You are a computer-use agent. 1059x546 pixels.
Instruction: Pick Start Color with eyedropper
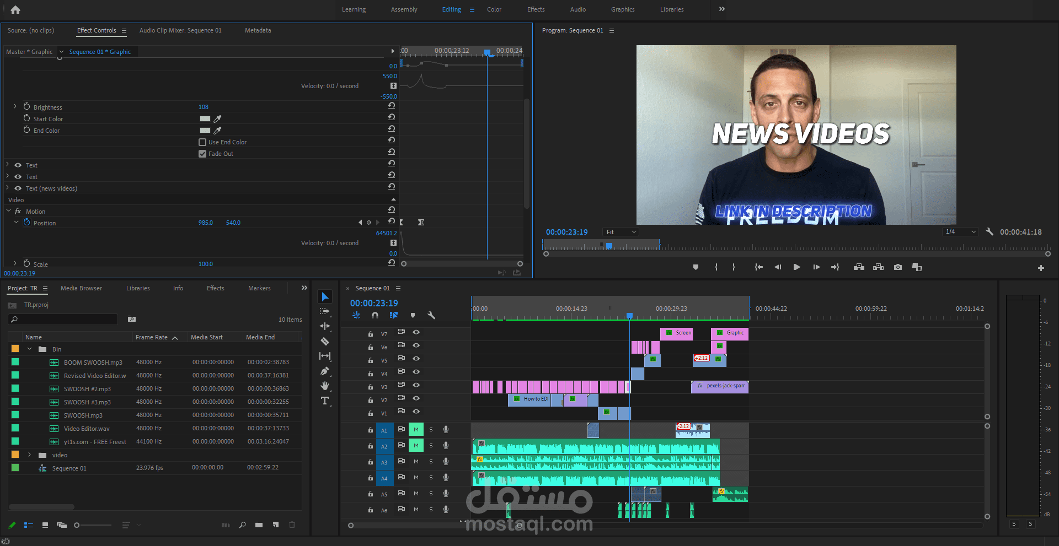coord(217,119)
